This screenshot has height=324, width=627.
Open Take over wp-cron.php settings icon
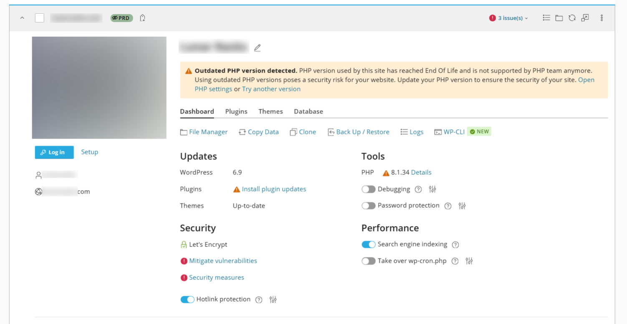coord(469,261)
